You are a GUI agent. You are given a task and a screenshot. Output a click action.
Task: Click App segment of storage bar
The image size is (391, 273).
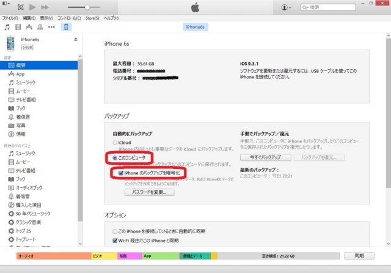click(x=161, y=256)
